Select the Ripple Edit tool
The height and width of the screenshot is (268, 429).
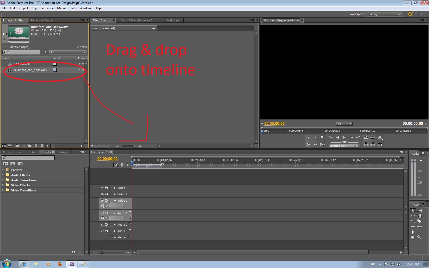(413, 216)
